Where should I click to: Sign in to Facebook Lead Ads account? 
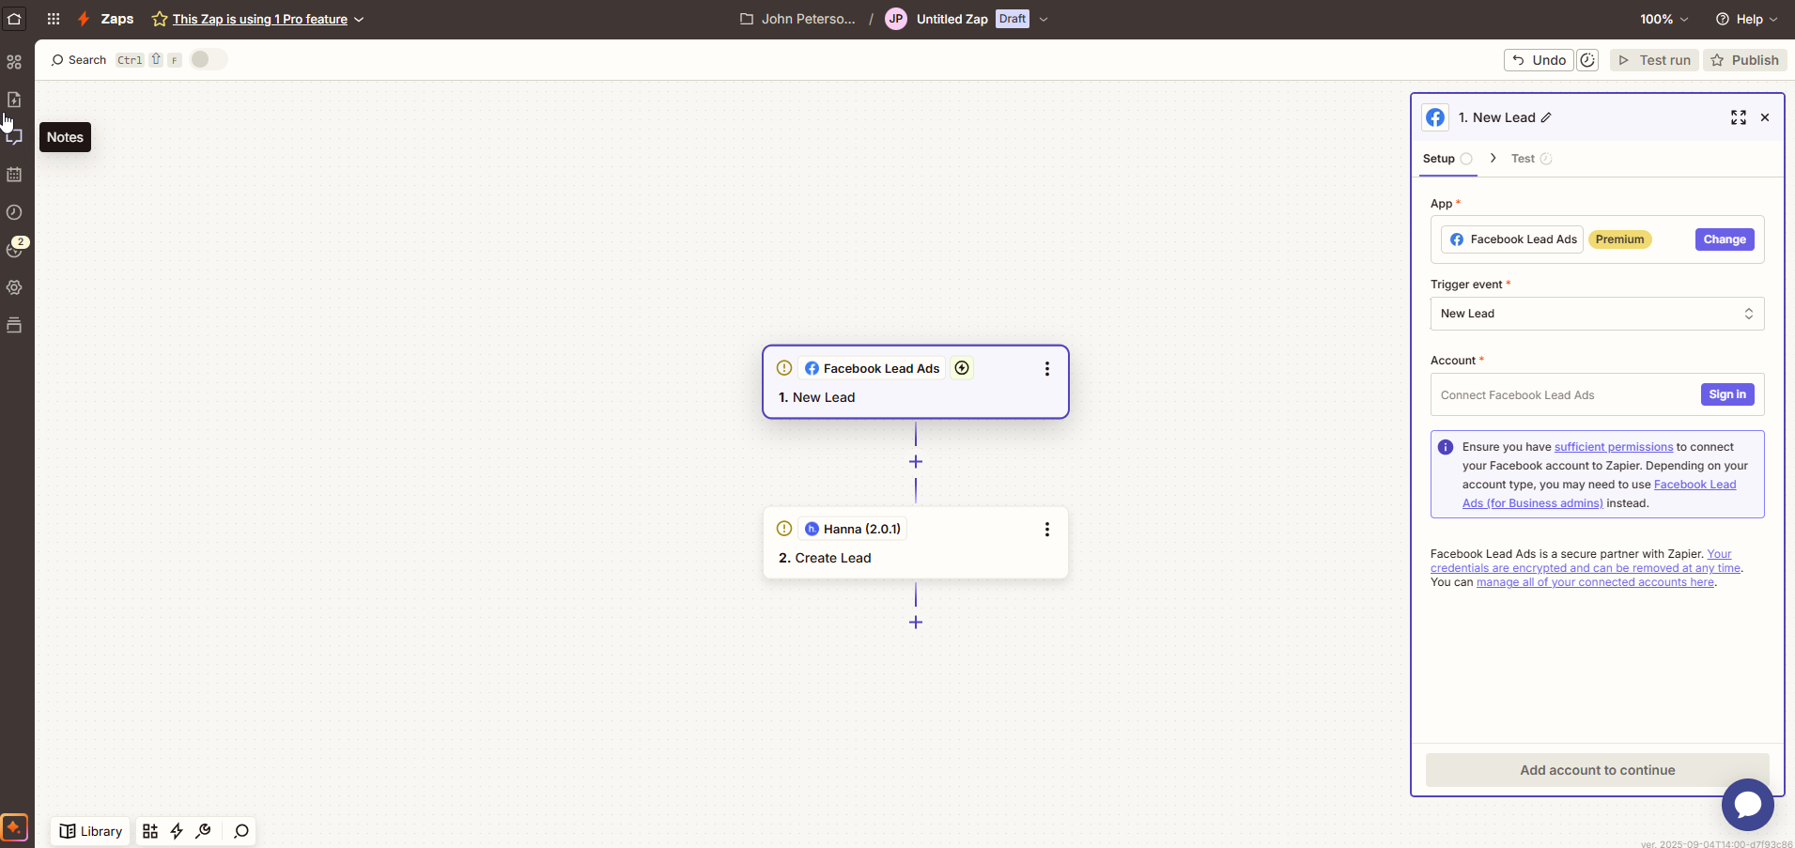(x=1727, y=394)
